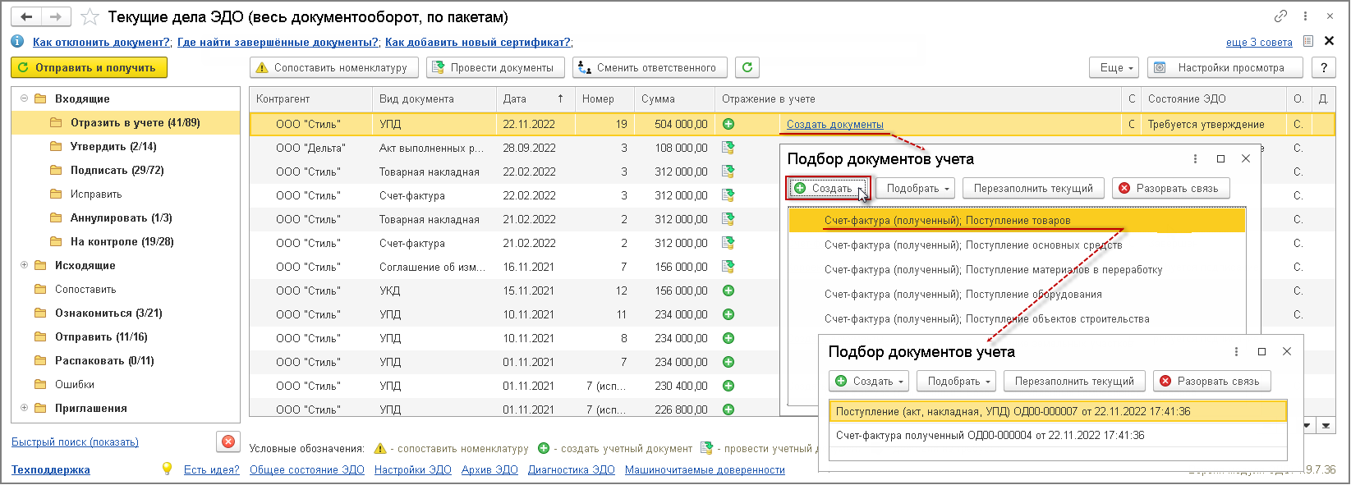Click the copy link icon in title bar

[1280, 16]
